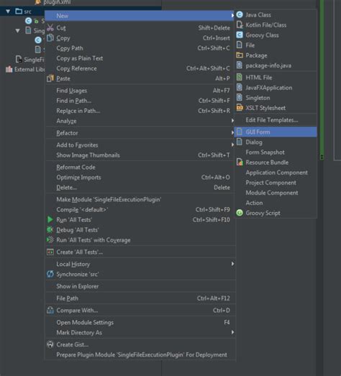Expand the Local History submenu arrow

232,264
